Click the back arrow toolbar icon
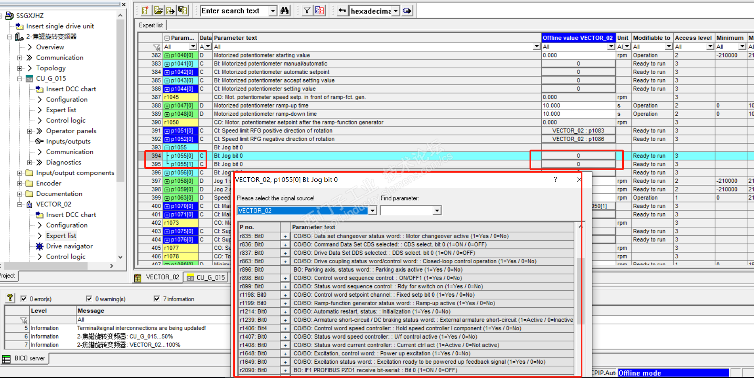Image resolution: width=754 pixels, height=378 pixels. click(x=342, y=10)
